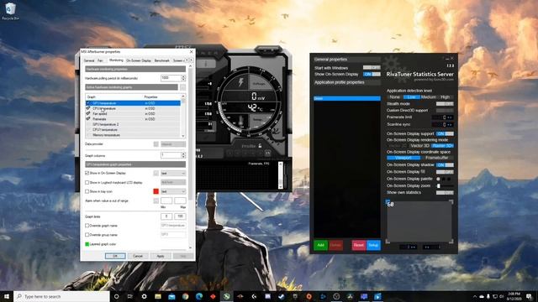Click the Graph columns spinner arrows

(183, 155)
